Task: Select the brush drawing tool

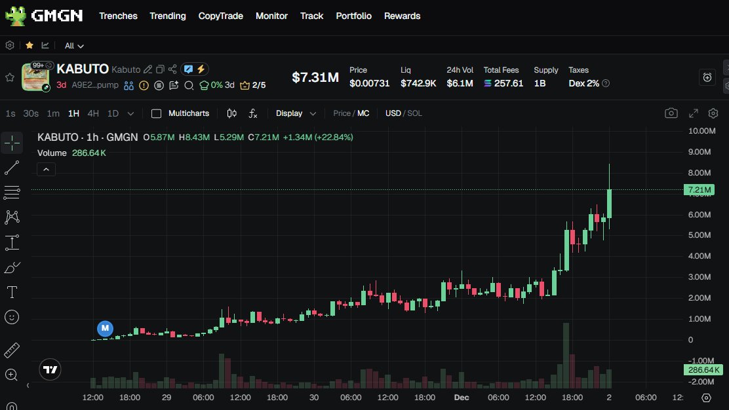Action: [12, 267]
